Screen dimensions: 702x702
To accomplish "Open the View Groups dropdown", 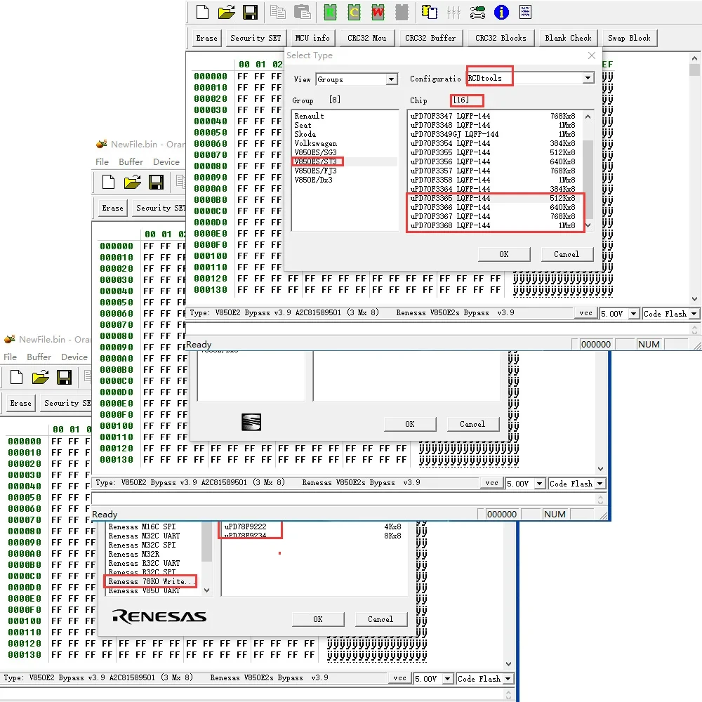I will (x=391, y=79).
